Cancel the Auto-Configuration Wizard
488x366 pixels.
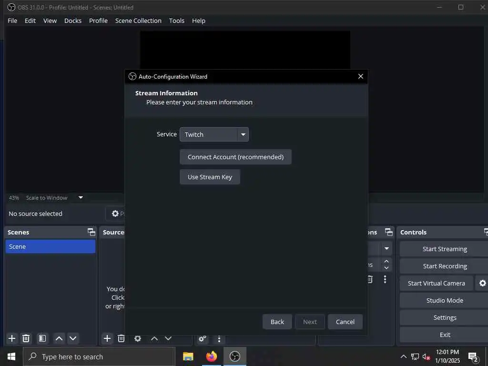pos(345,322)
